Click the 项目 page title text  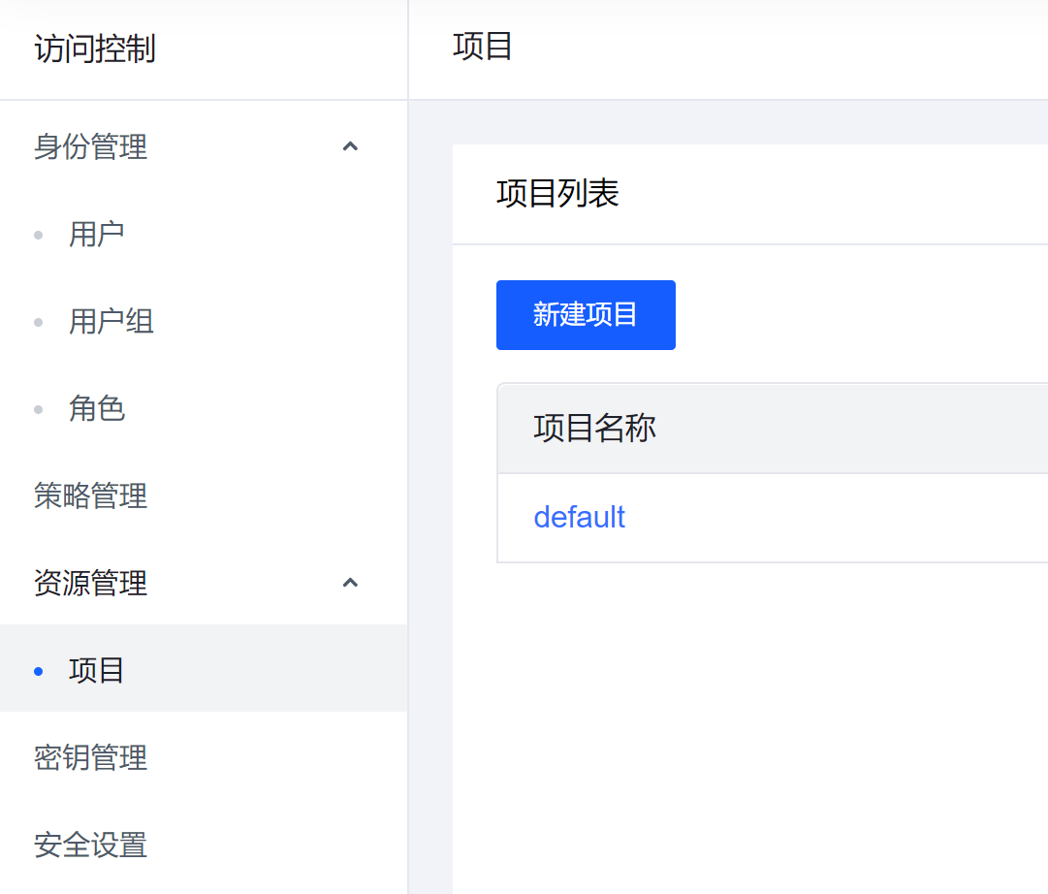coord(483,47)
